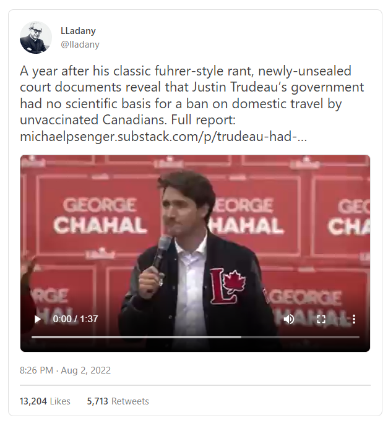Seek to the end of the buffered progress bar

point(241,337)
